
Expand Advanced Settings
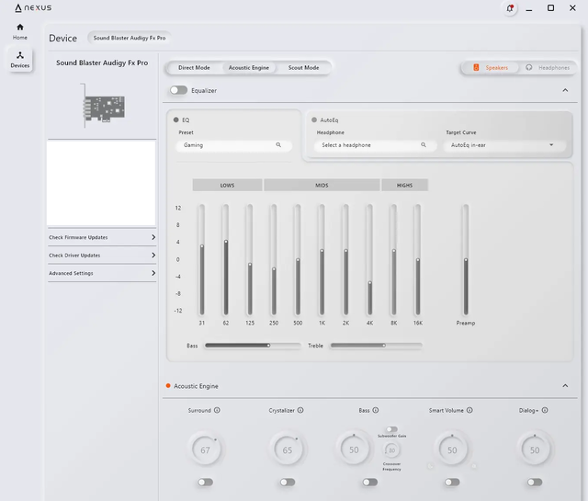[102, 273]
